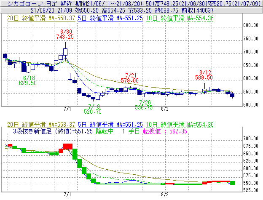Click the 800.00 price axis label

point(251,25)
